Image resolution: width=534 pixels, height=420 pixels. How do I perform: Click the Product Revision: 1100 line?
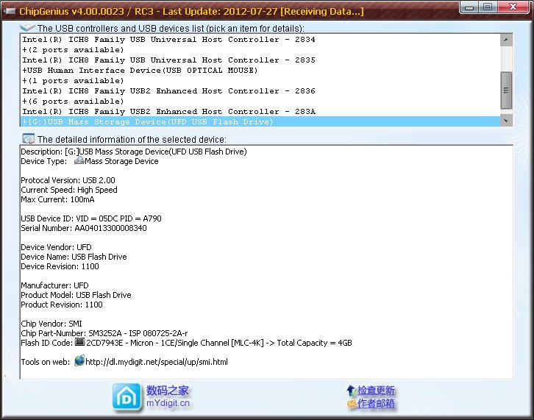click(x=62, y=305)
